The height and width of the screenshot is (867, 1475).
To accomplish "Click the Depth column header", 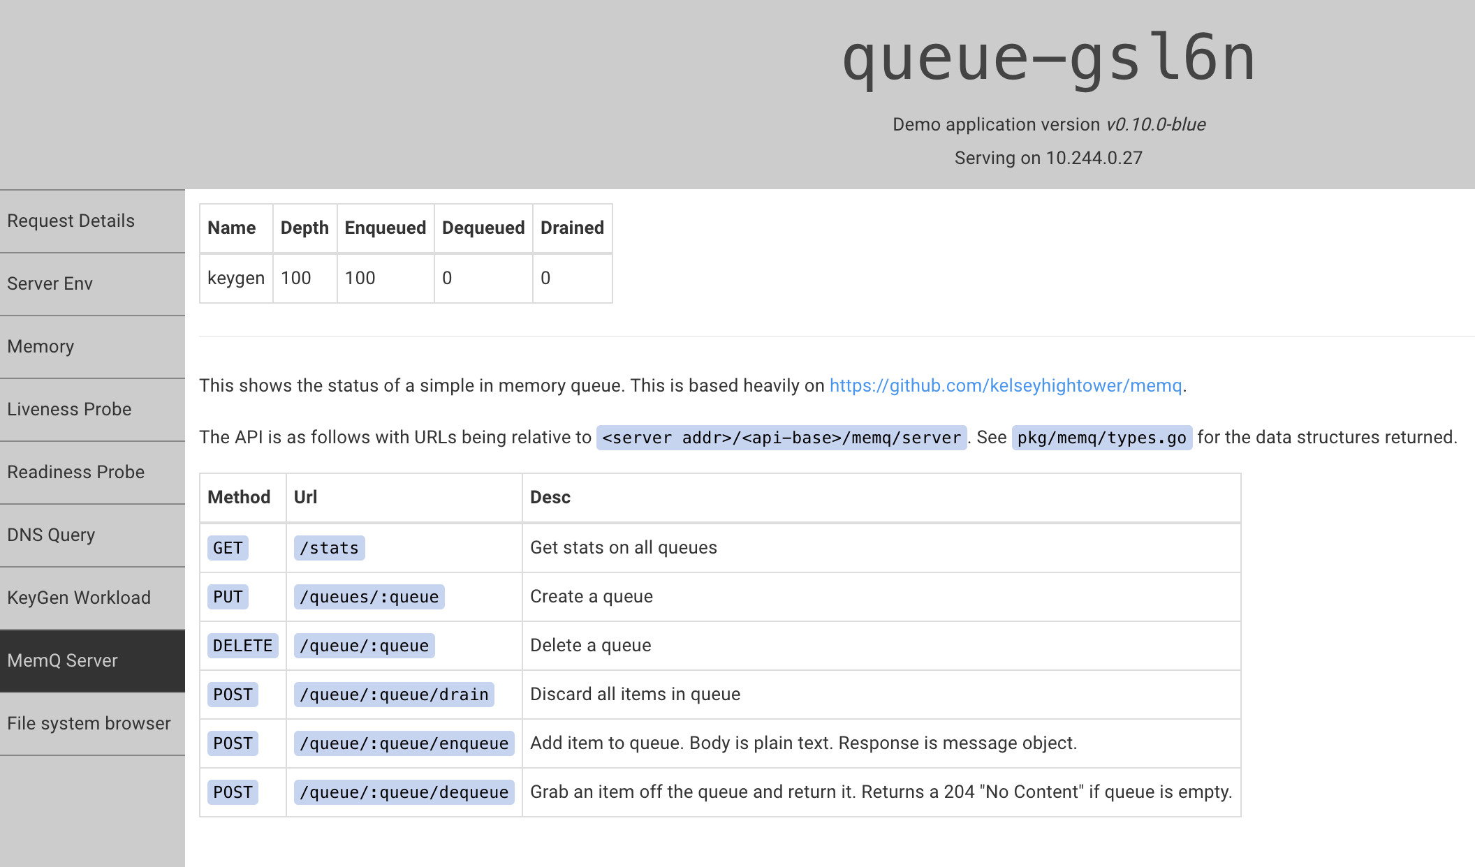I will tap(304, 228).
